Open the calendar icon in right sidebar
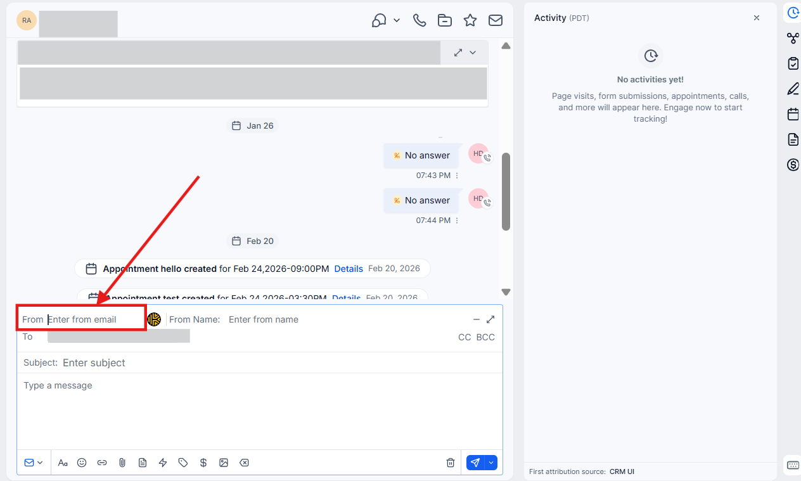This screenshot has width=801, height=481. tap(793, 114)
